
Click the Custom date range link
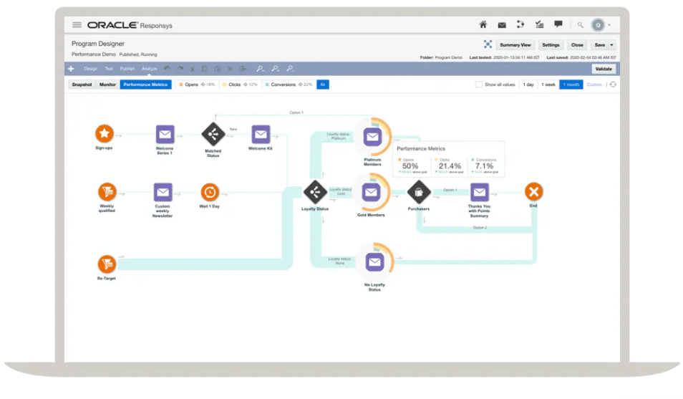(594, 85)
